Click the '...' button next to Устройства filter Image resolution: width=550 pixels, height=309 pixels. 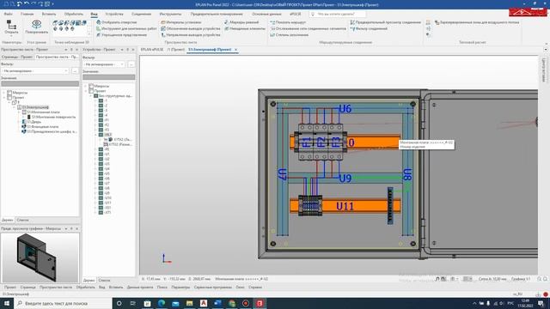point(131,64)
